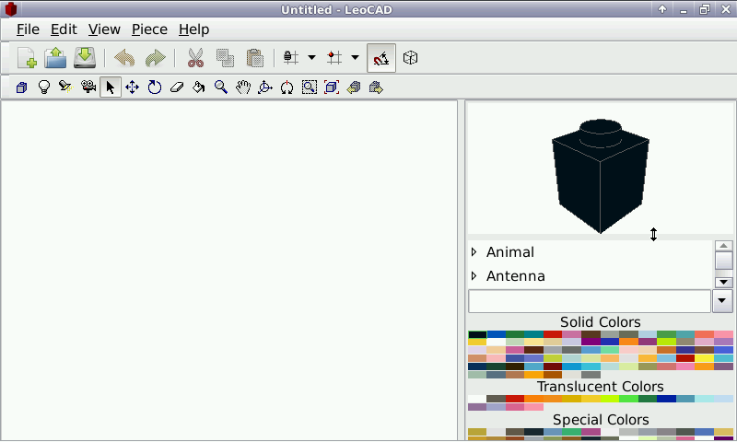
Task: Click the parts list scroll down arrow
Action: 723,283
